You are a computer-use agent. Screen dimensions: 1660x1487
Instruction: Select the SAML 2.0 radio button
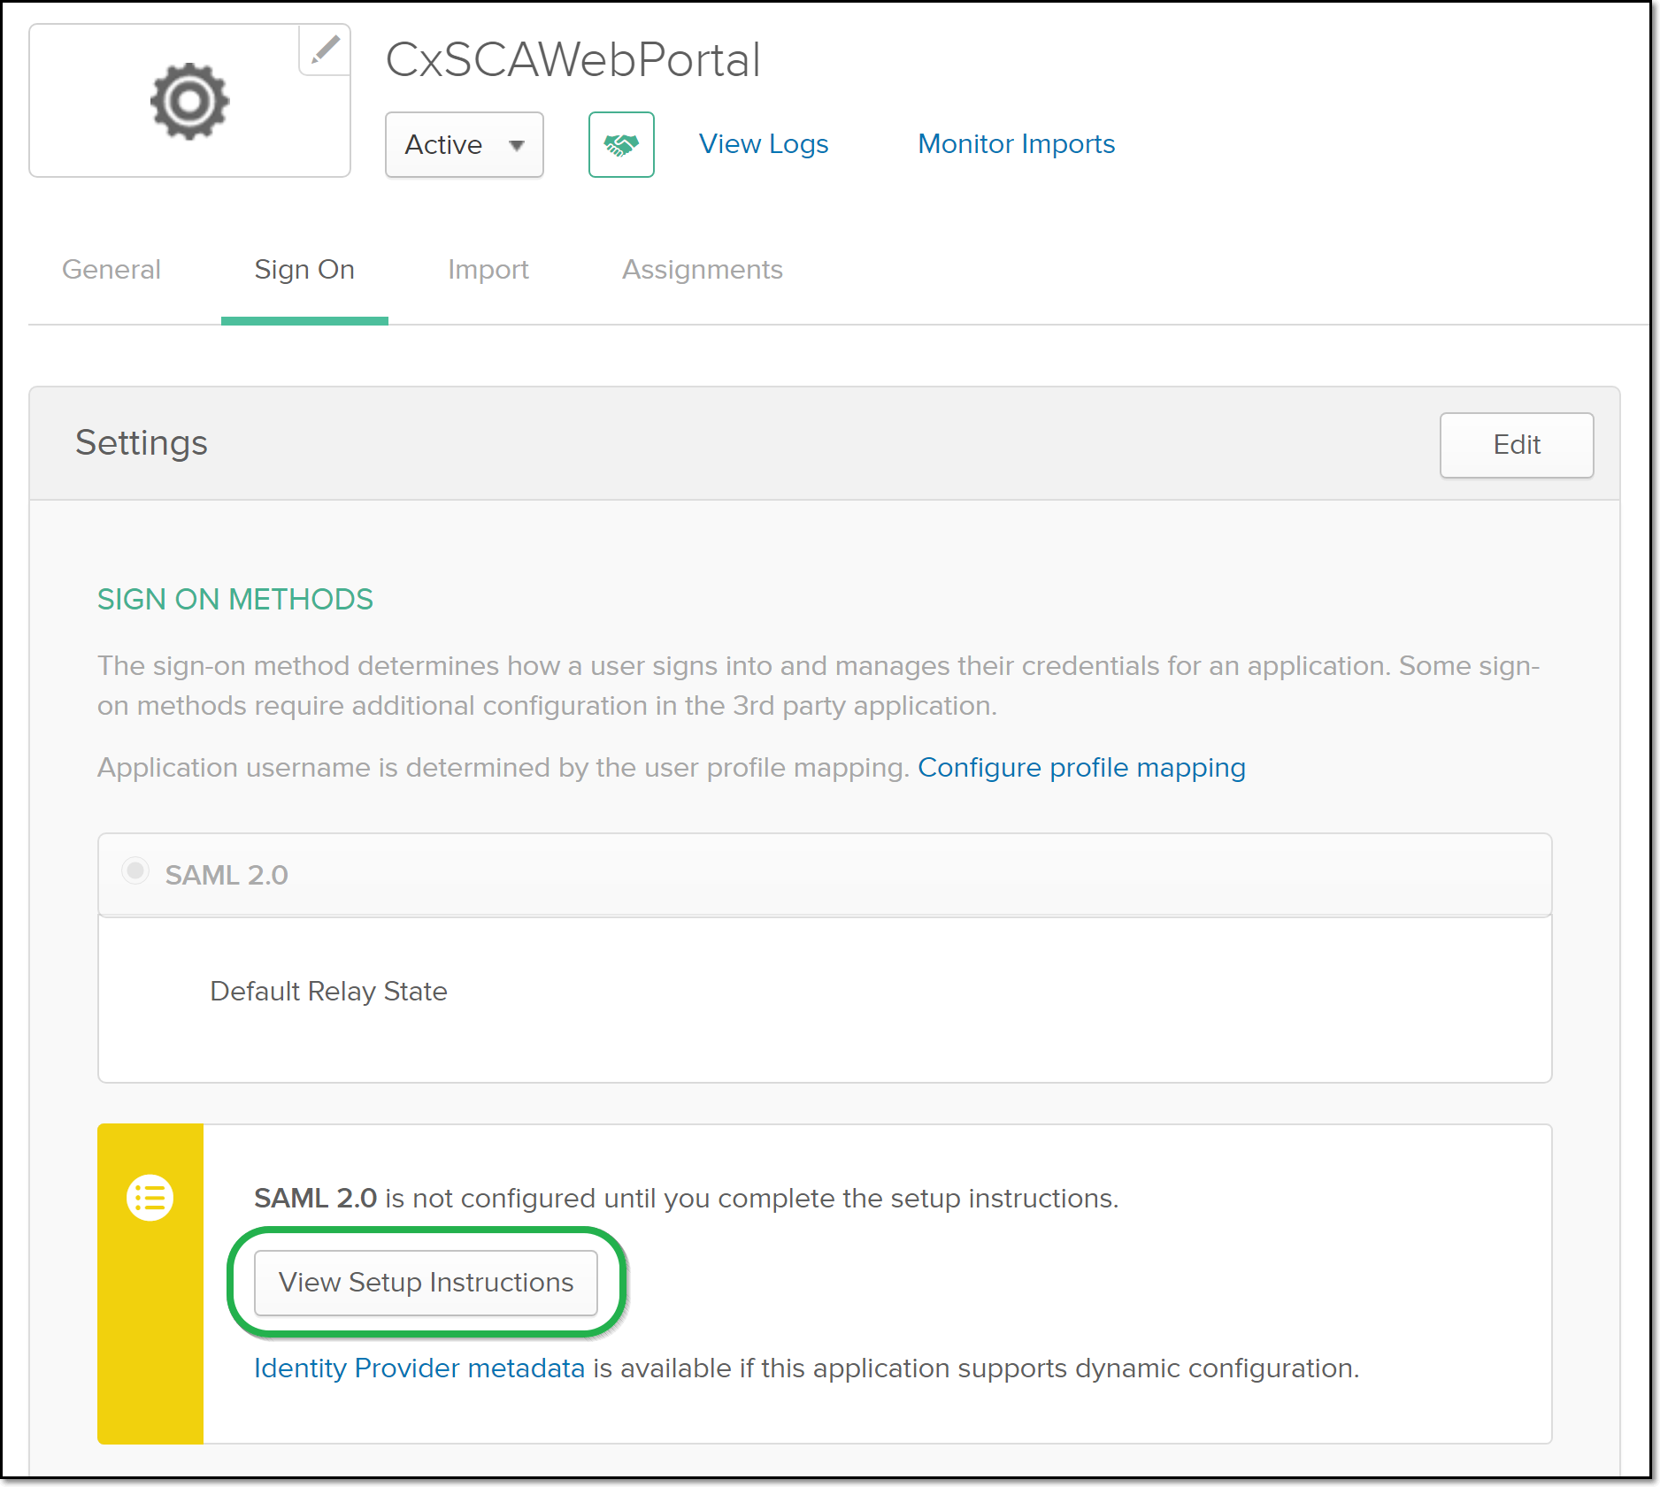coord(135,870)
